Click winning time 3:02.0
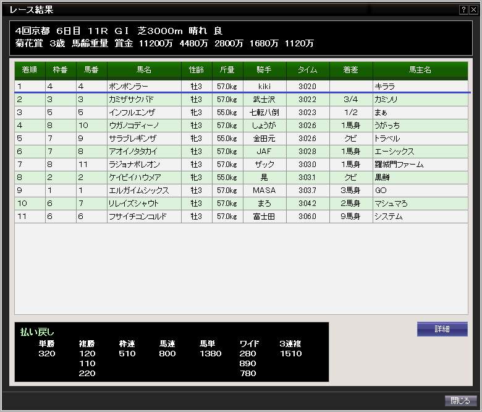Image resolution: width=482 pixels, height=412 pixels. point(307,87)
